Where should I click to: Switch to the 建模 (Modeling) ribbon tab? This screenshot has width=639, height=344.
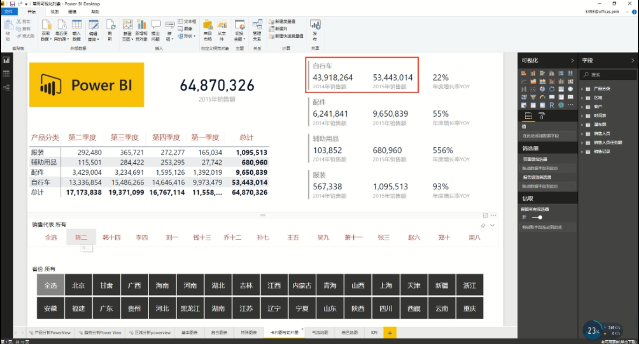(72, 12)
